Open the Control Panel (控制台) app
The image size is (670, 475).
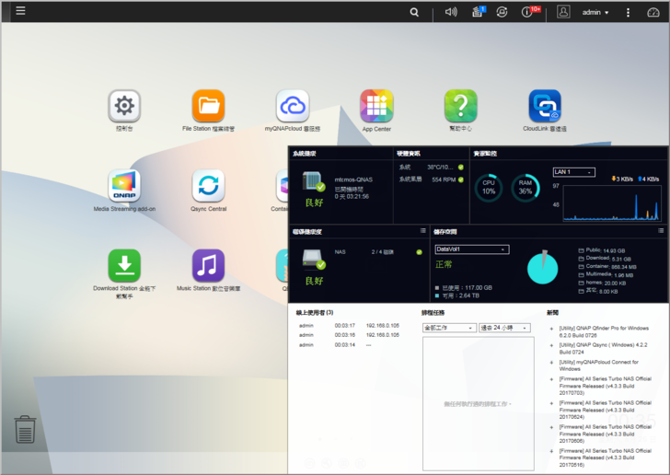point(124,107)
